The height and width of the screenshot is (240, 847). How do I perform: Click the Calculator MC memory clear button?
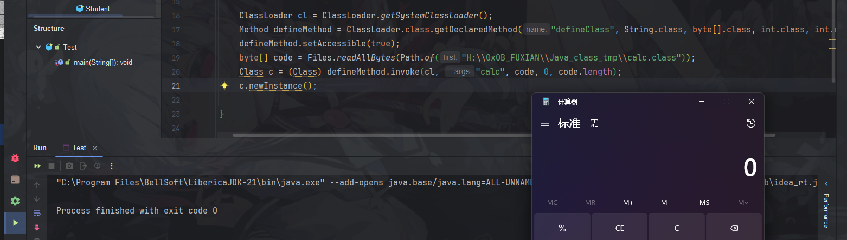[x=552, y=202]
